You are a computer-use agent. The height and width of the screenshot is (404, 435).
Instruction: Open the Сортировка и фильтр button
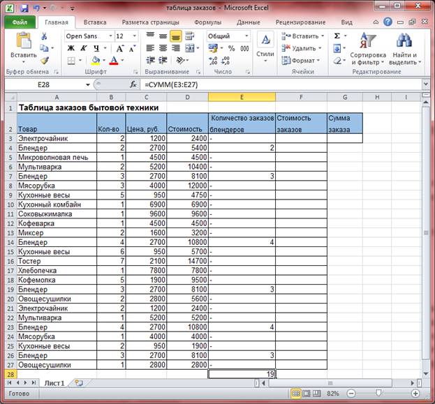368,49
